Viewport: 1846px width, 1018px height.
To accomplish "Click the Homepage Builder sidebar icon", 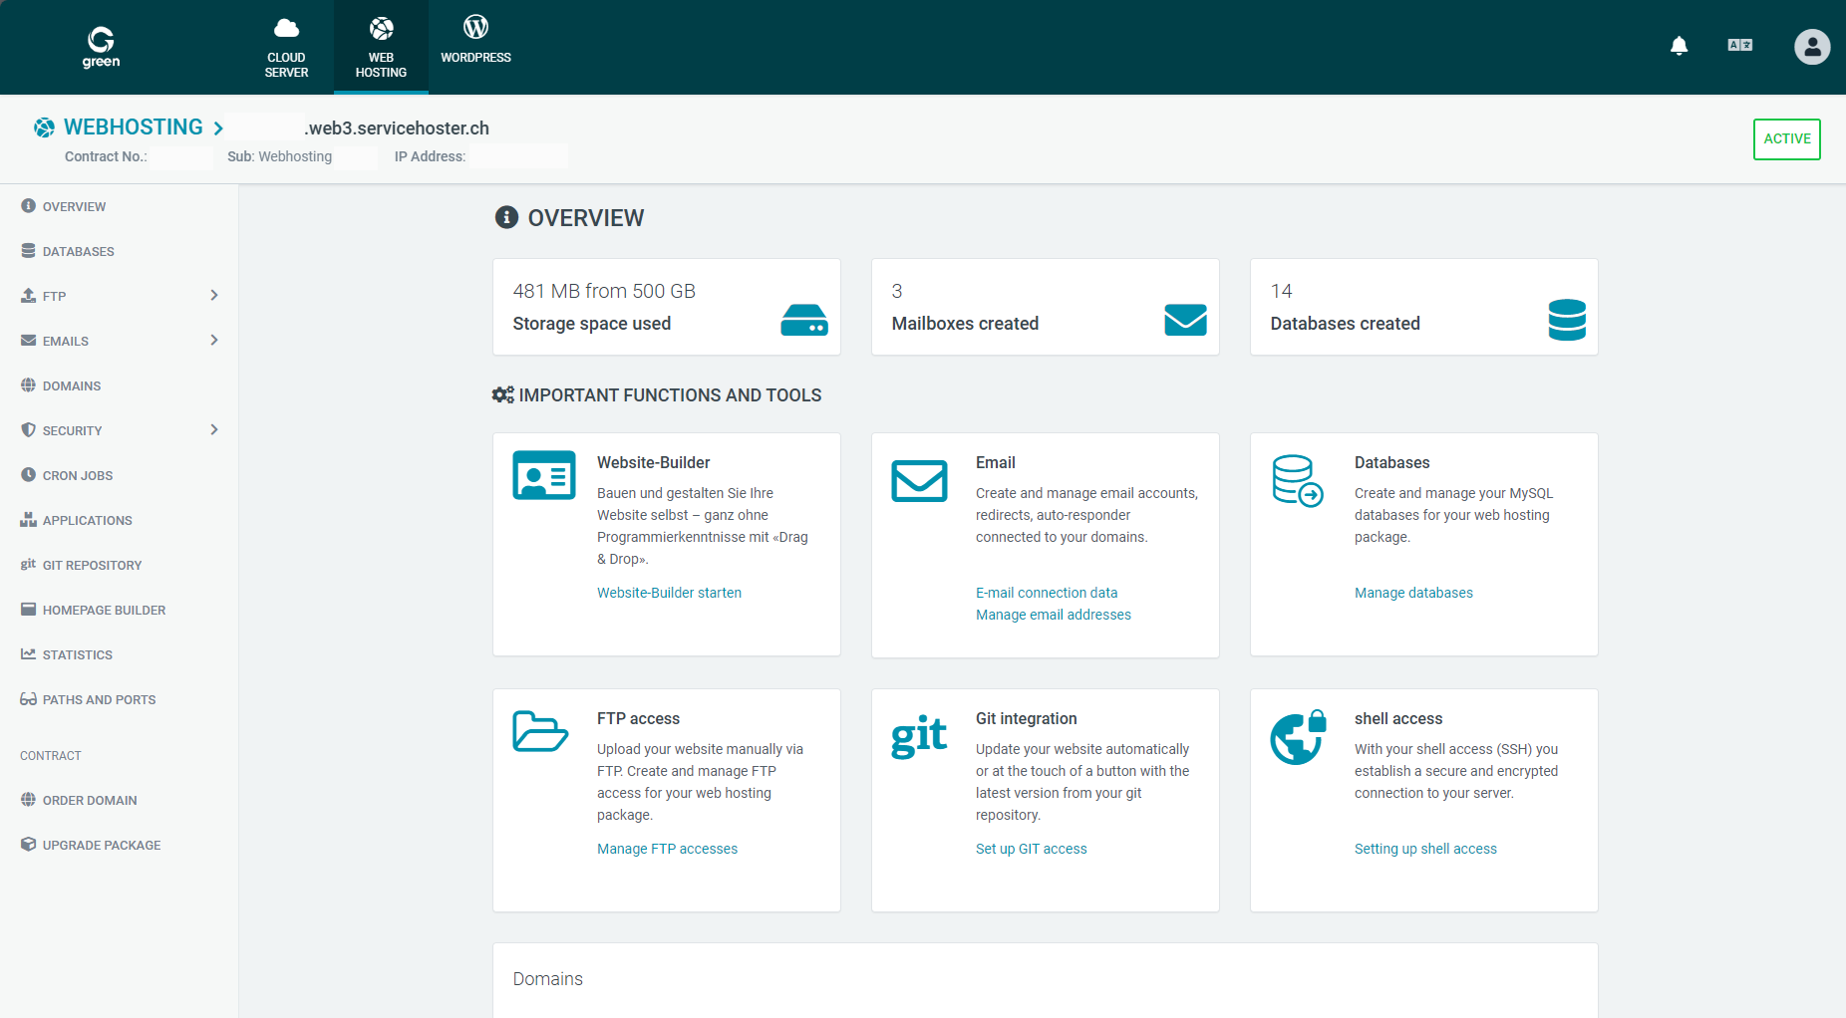I will click(x=28, y=610).
